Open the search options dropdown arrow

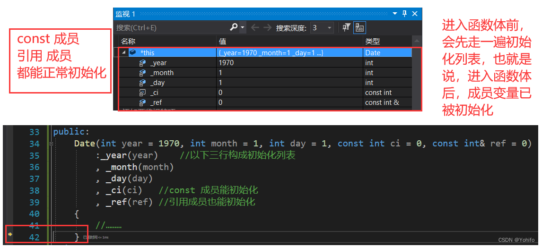(242, 27)
